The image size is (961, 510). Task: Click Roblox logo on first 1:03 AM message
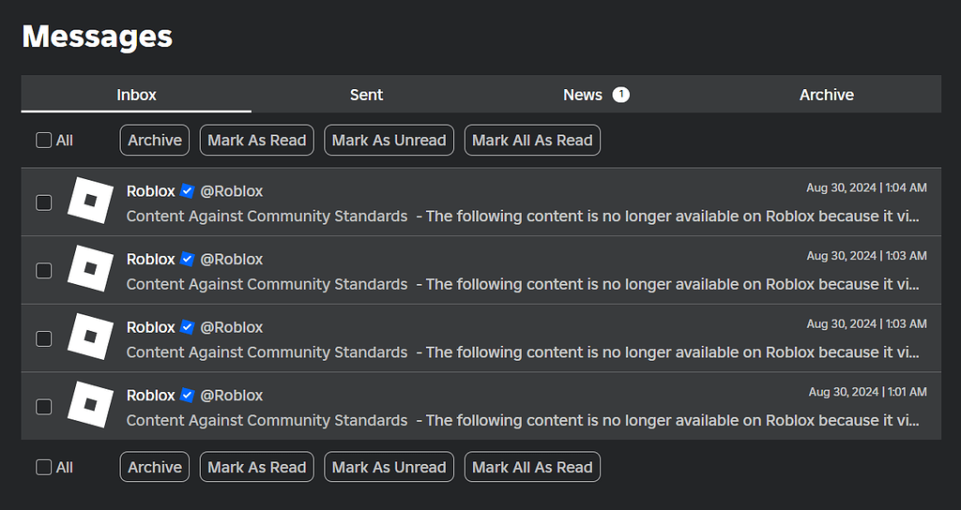point(90,269)
